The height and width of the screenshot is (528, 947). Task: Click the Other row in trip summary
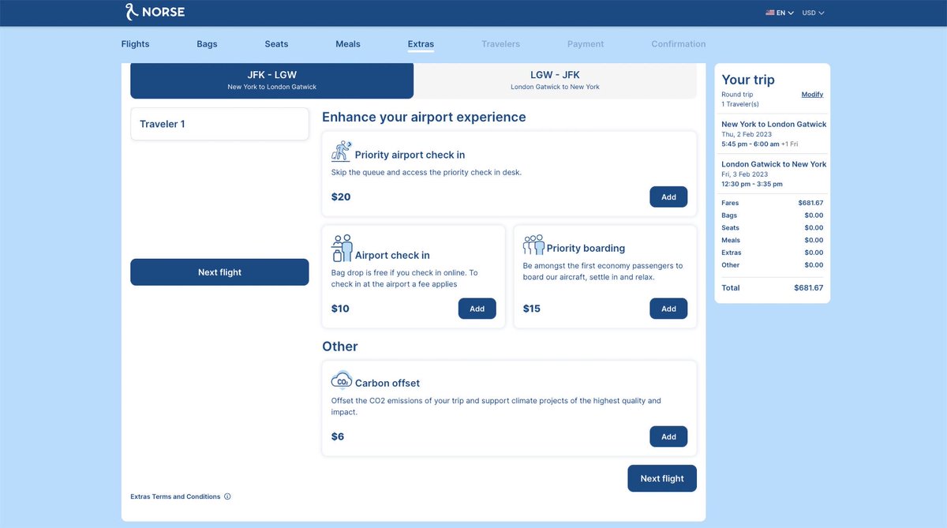[x=773, y=265]
